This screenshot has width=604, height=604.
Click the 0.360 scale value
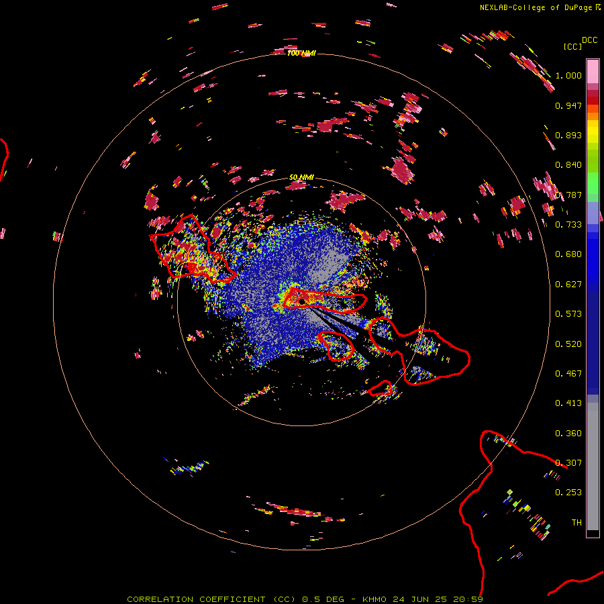(x=568, y=434)
